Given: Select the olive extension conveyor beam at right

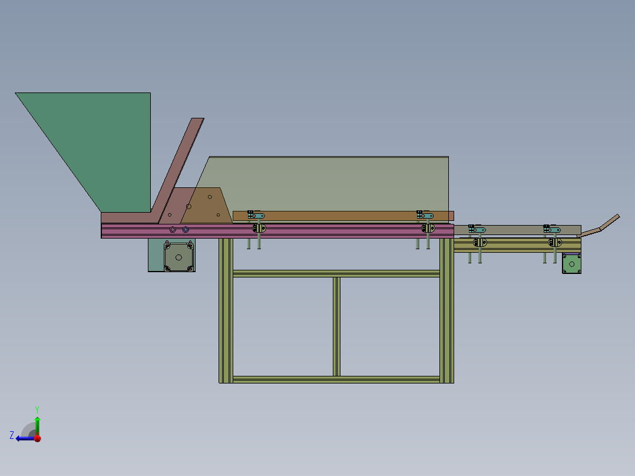Looking at the screenshot, I should click(517, 246).
